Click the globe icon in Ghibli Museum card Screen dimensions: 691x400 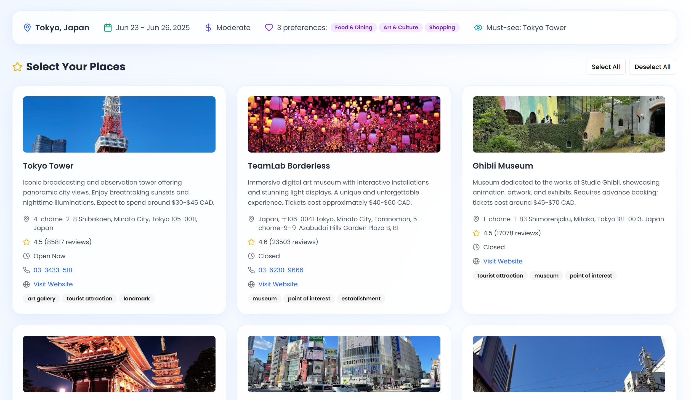(x=476, y=261)
